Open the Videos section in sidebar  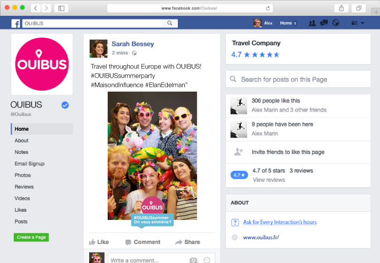coord(22,198)
